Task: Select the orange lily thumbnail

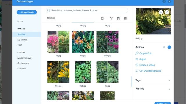Action: (83, 42)
